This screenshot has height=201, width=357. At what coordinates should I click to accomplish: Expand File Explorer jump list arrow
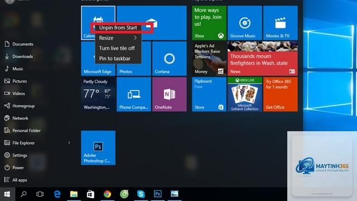tap(69, 143)
